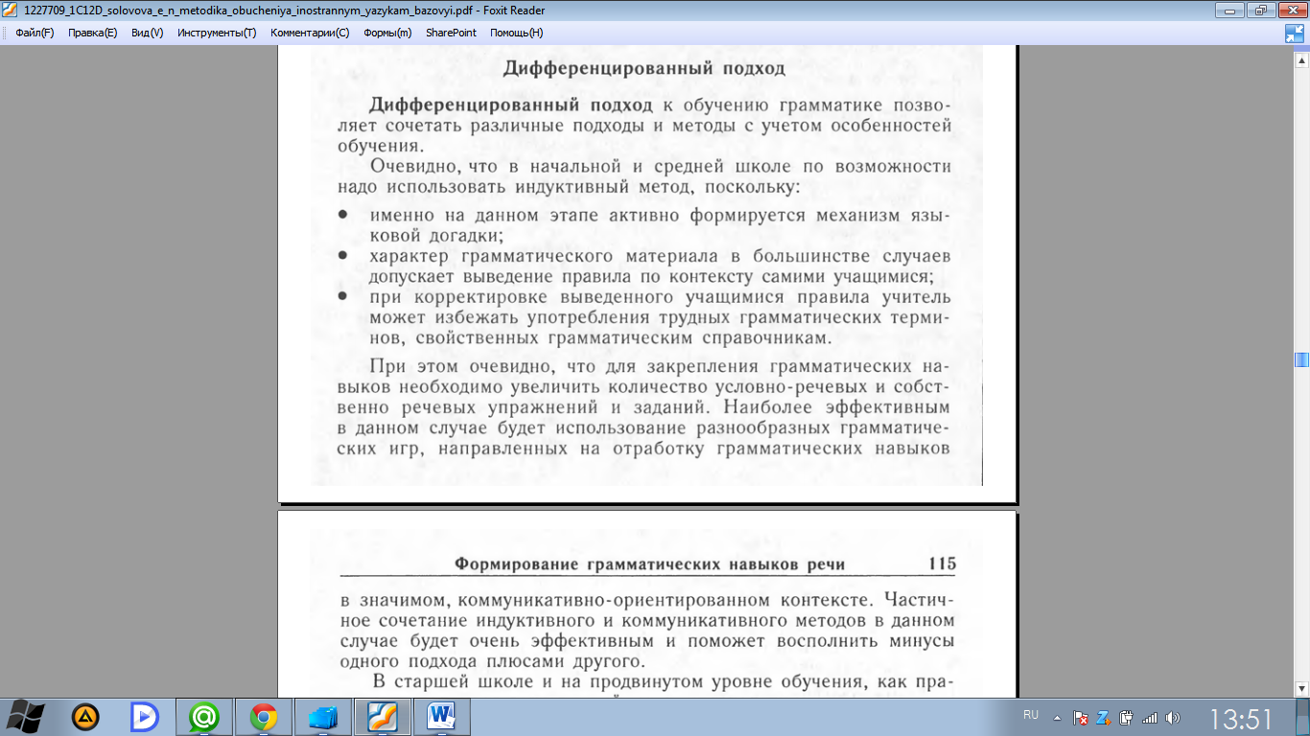
Task: Click page number 115
Action: 942,563
